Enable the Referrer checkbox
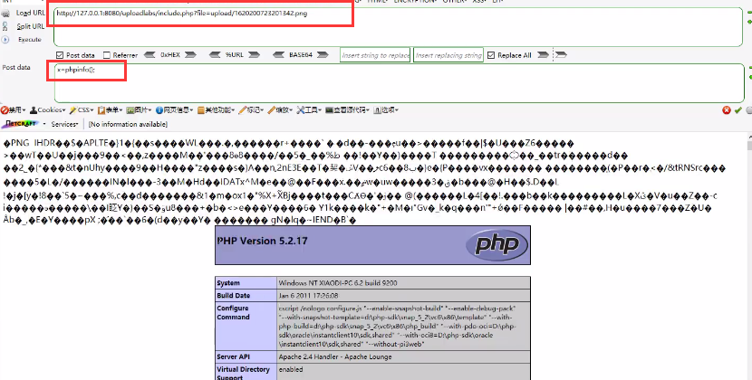752x380 pixels. coord(108,55)
